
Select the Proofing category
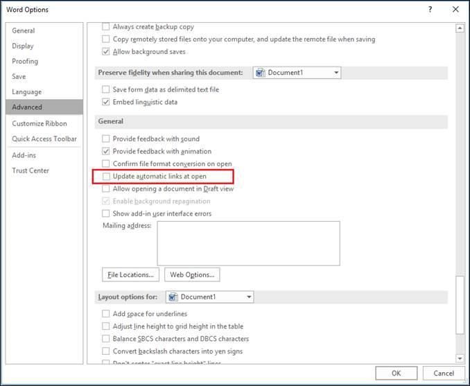(25, 61)
